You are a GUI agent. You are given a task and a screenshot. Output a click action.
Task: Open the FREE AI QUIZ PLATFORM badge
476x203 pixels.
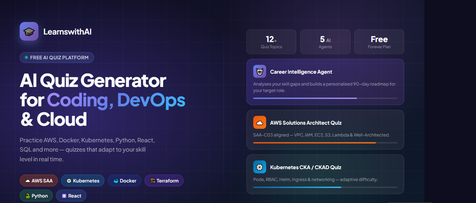click(57, 57)
